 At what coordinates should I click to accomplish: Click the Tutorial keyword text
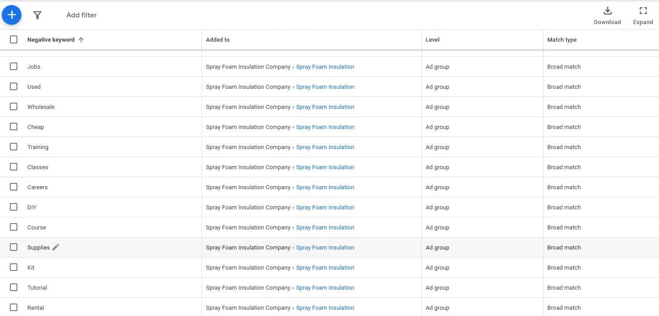(37, 288)
